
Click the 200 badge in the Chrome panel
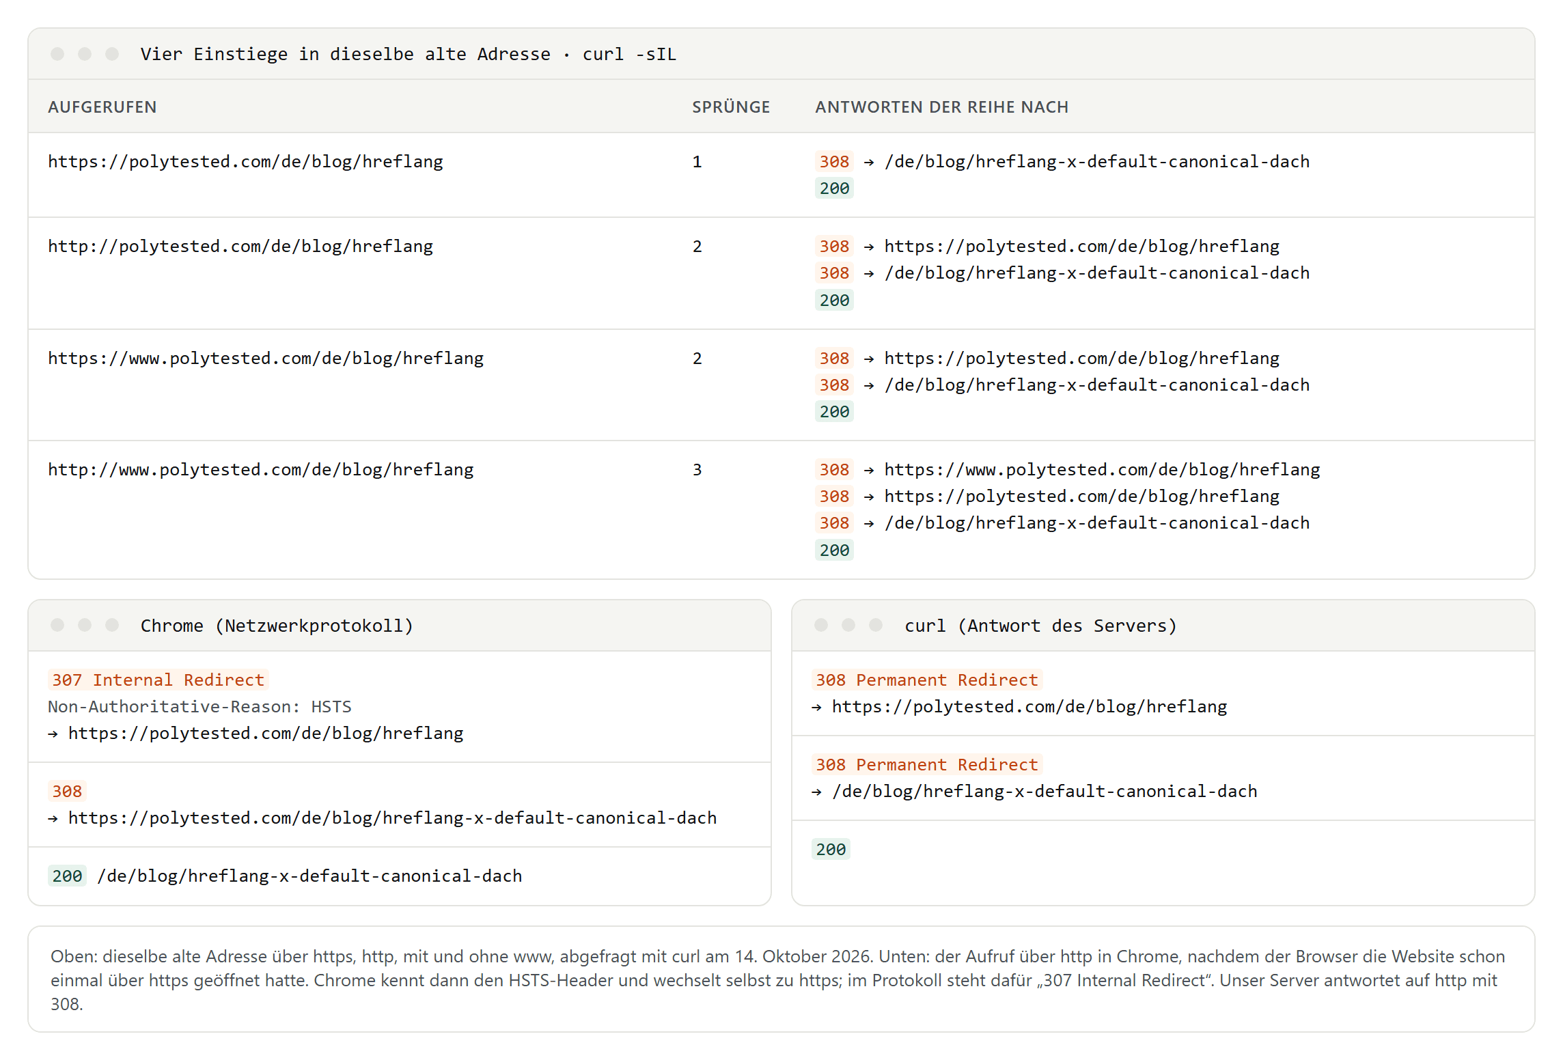pyautogui.click(x=67, y=876)
